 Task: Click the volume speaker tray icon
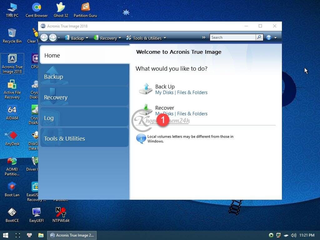[293, 235]
